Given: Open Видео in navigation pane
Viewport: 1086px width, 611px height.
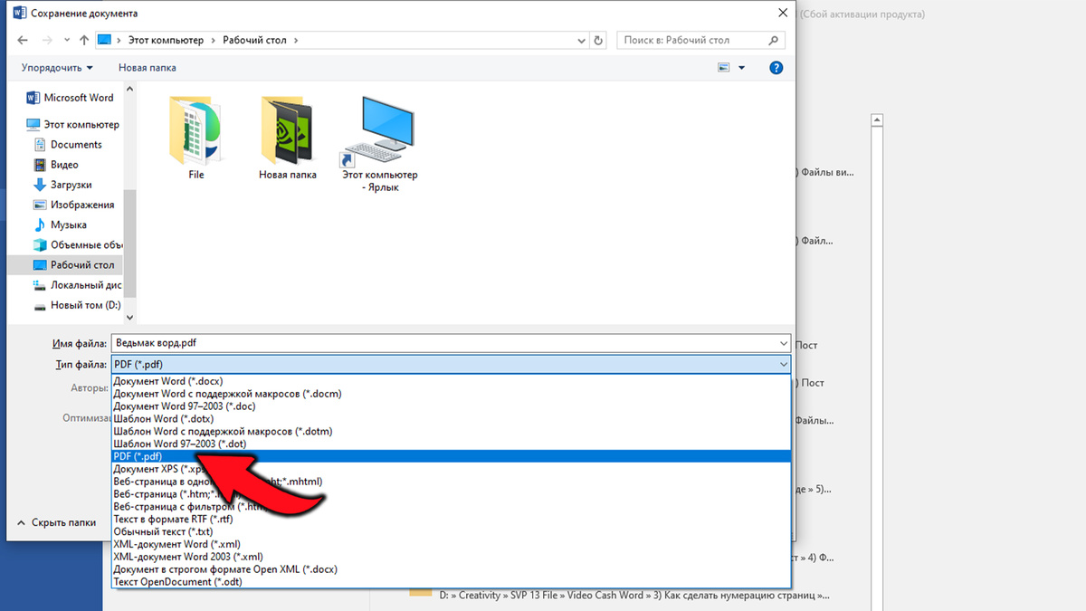Looking at the screenshot, I should pyautogui.click(x=56, y=165).
